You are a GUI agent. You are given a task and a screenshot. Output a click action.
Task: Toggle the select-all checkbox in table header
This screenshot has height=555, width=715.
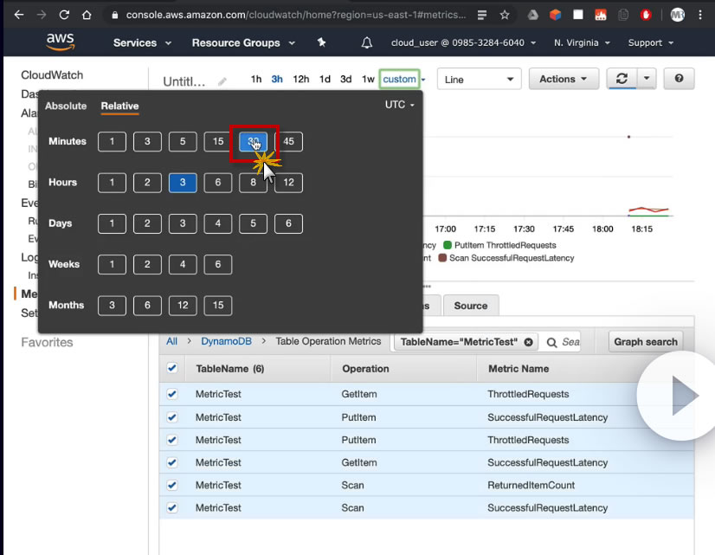171,368
